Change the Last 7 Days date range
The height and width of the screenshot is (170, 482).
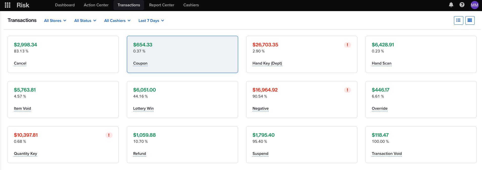tap(151, 21)
